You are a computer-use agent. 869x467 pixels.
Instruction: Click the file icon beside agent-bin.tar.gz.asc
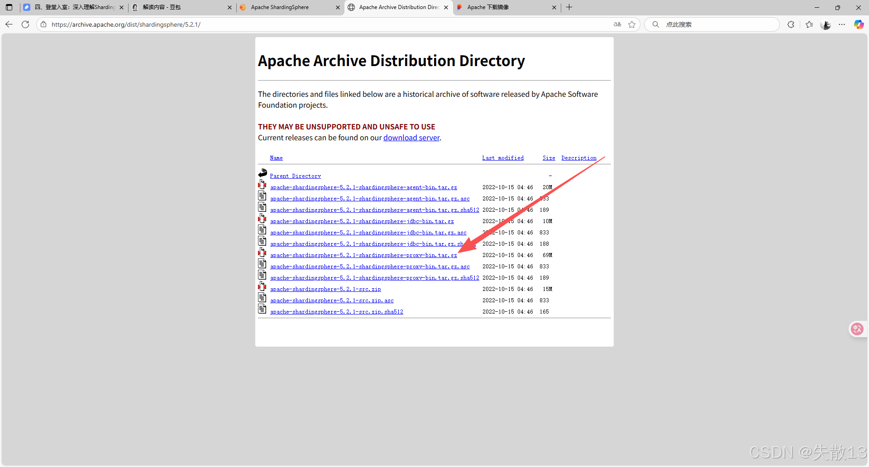coord(262,195)
